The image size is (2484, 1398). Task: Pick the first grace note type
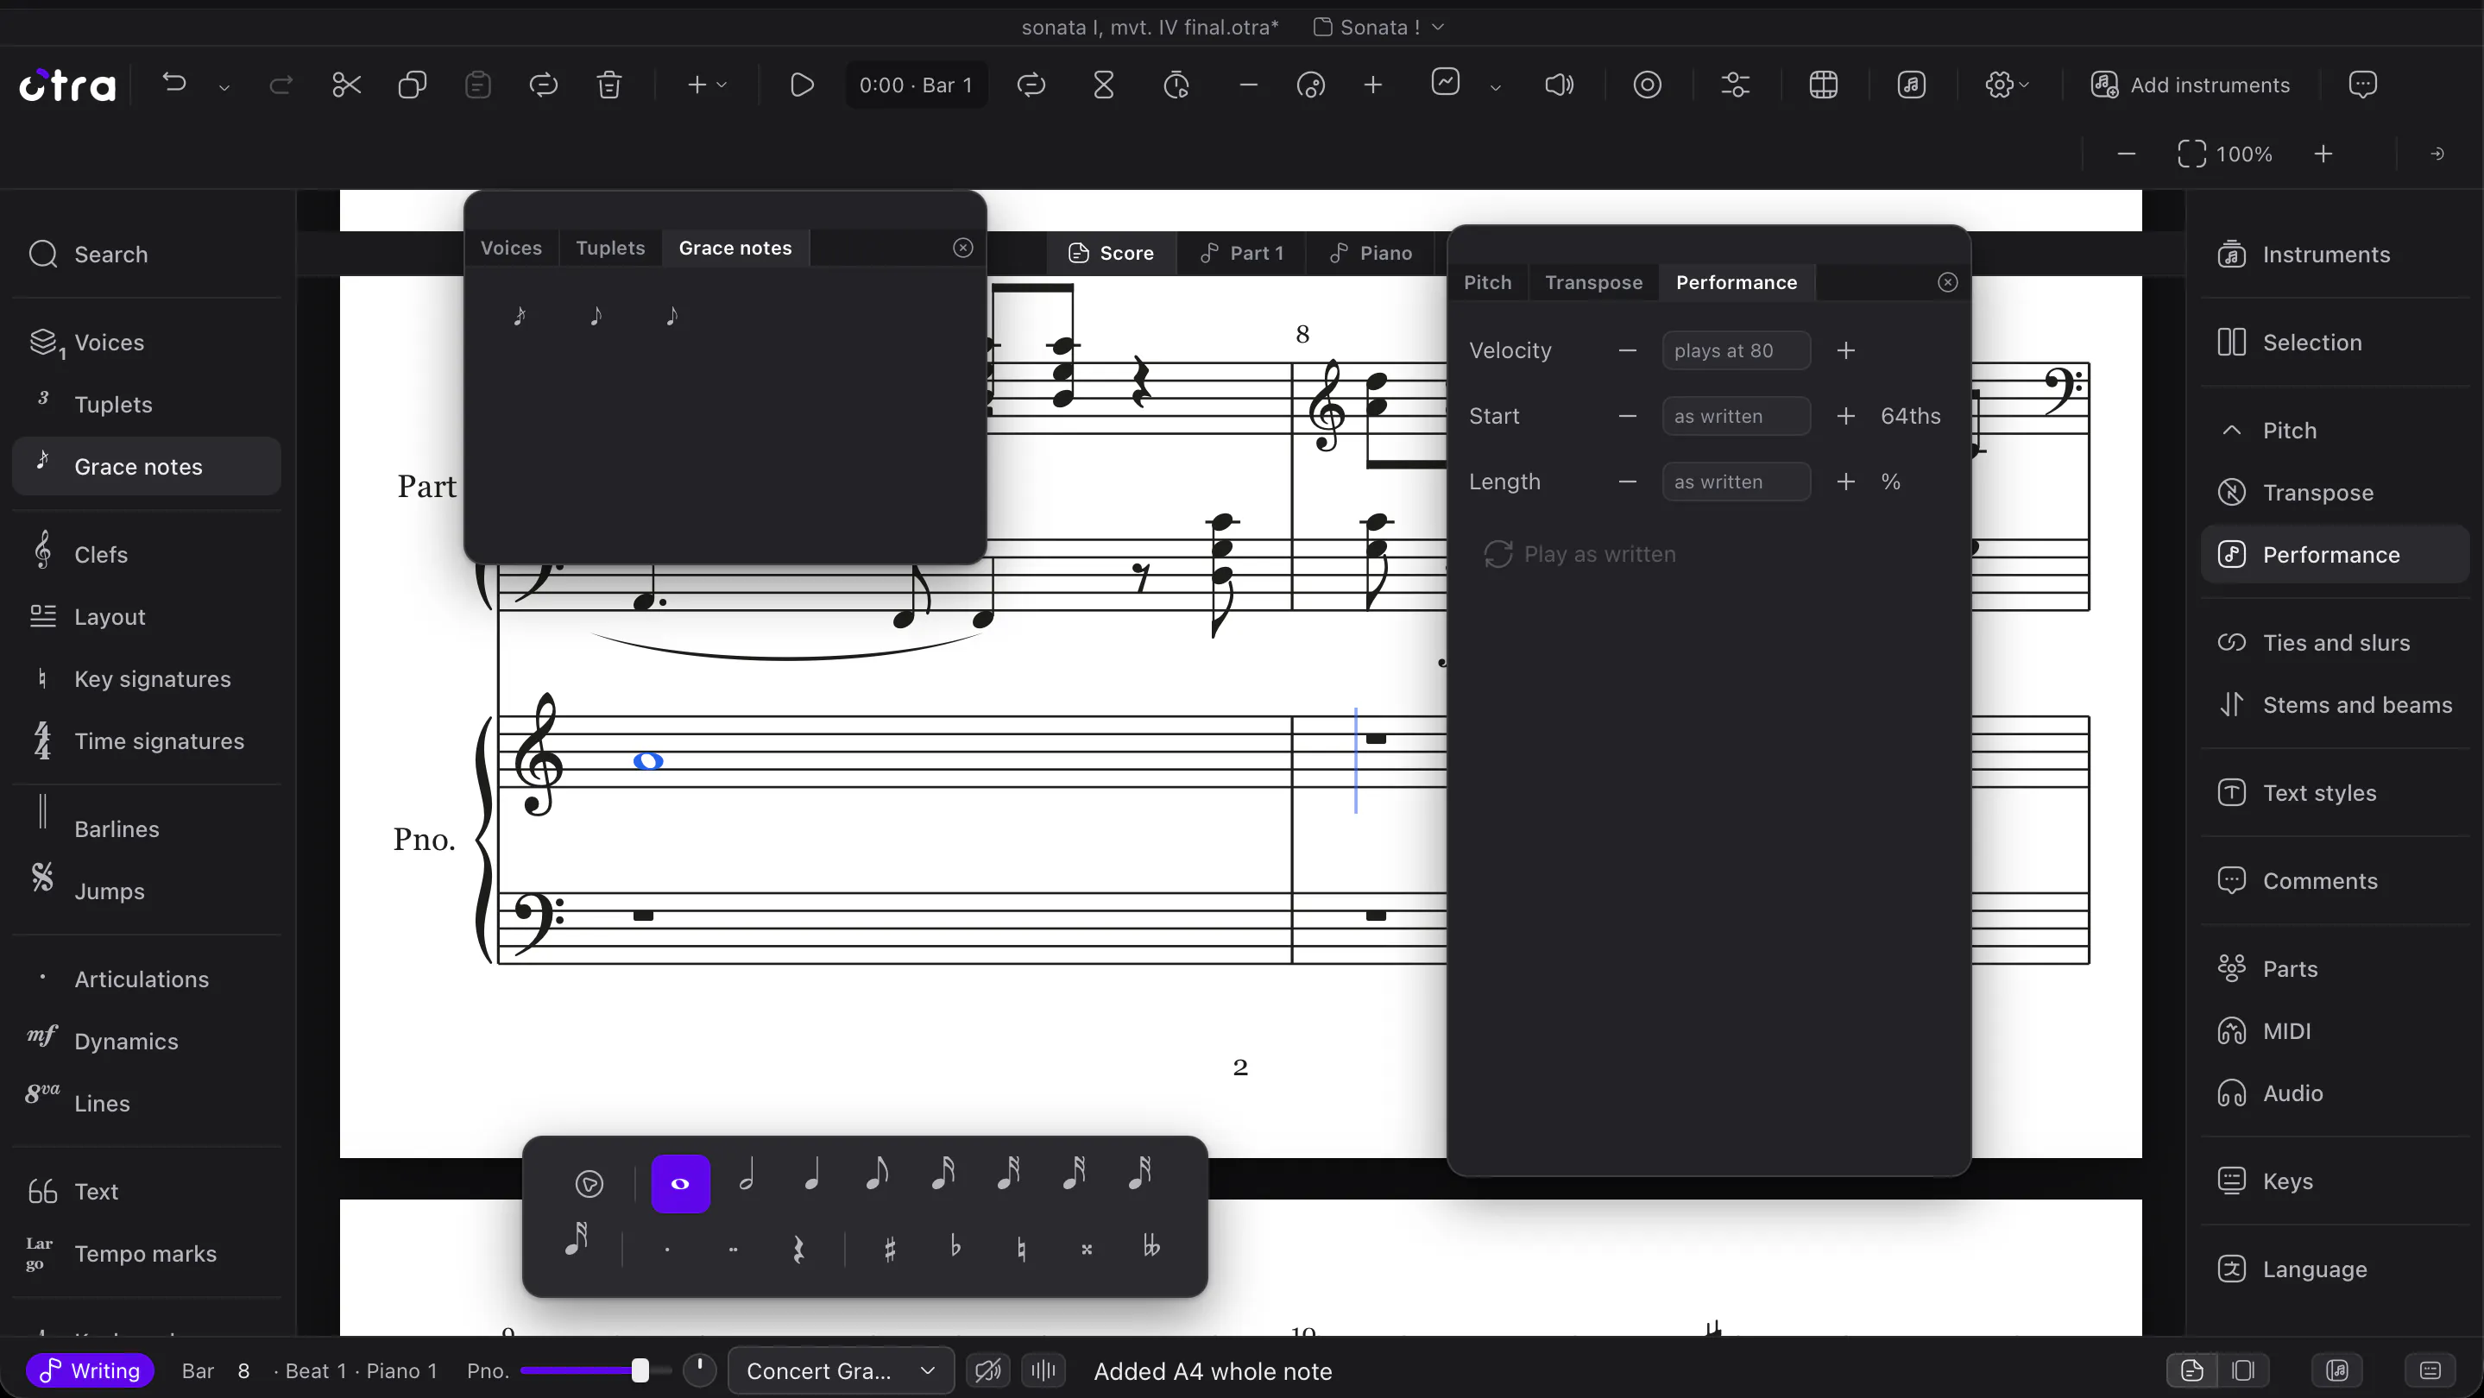click(520, 315)
